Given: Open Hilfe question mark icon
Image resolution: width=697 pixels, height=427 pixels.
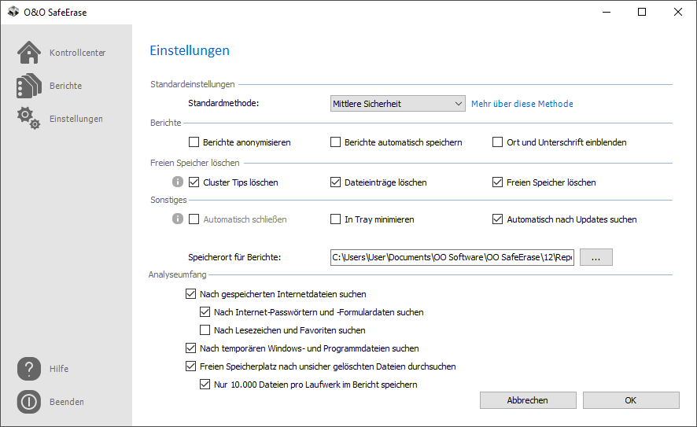Looking at the screenshot, I should [x=29, y=369].
